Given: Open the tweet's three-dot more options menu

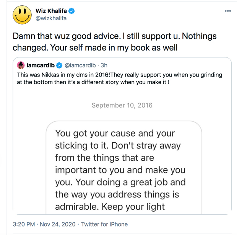Looking at the screenshot, I should point(228,11).
